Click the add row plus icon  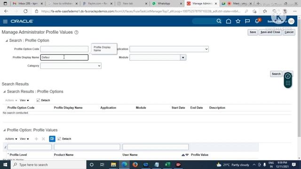(x=36, y=139)
